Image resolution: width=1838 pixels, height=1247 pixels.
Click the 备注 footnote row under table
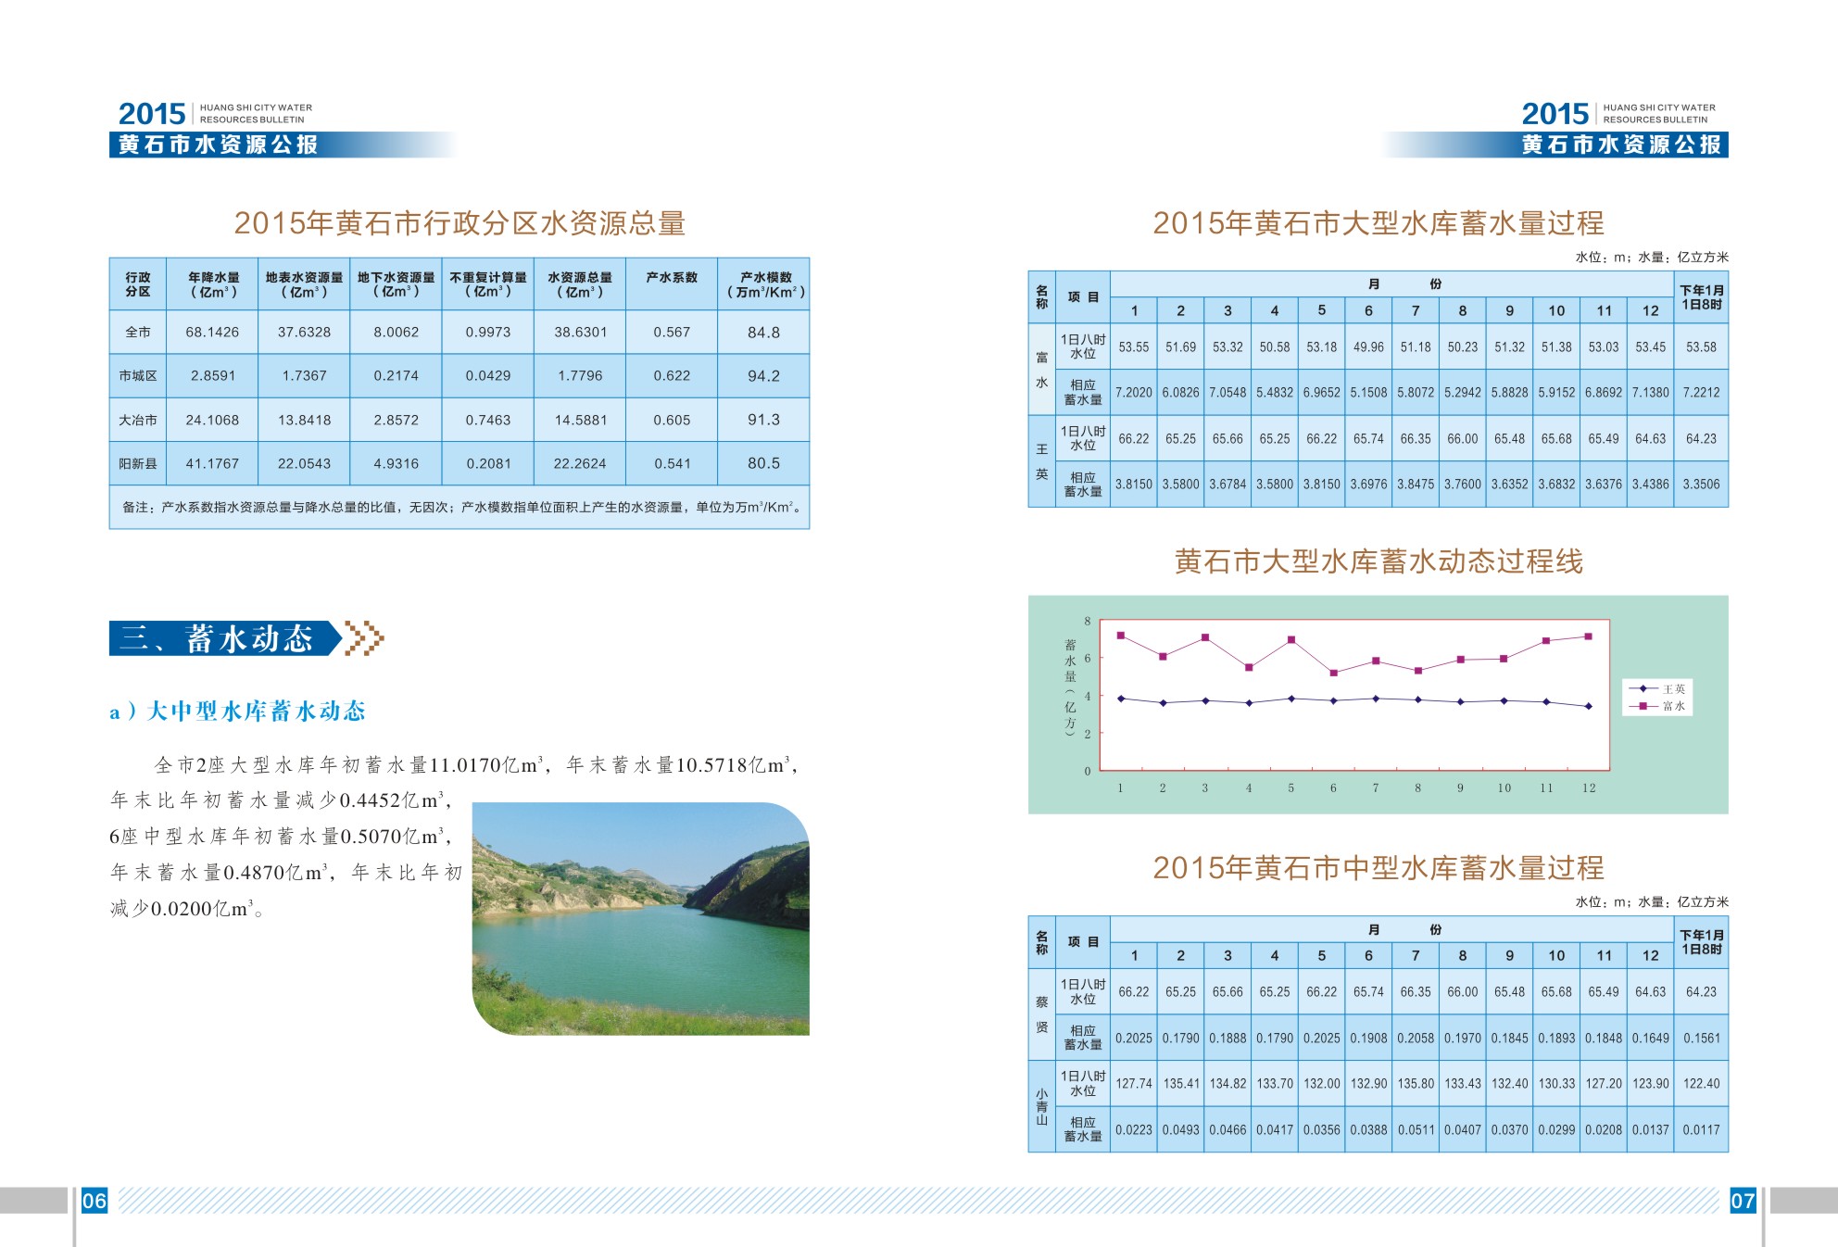(x=459, y=508)
